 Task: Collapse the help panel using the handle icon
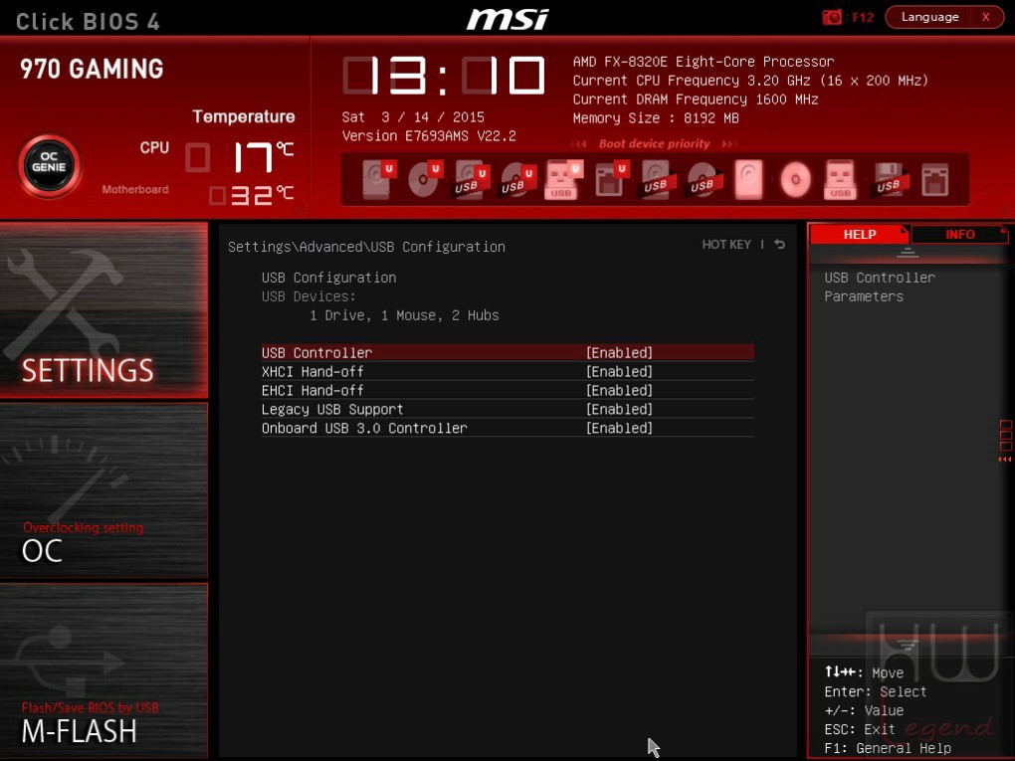(908, 253)
